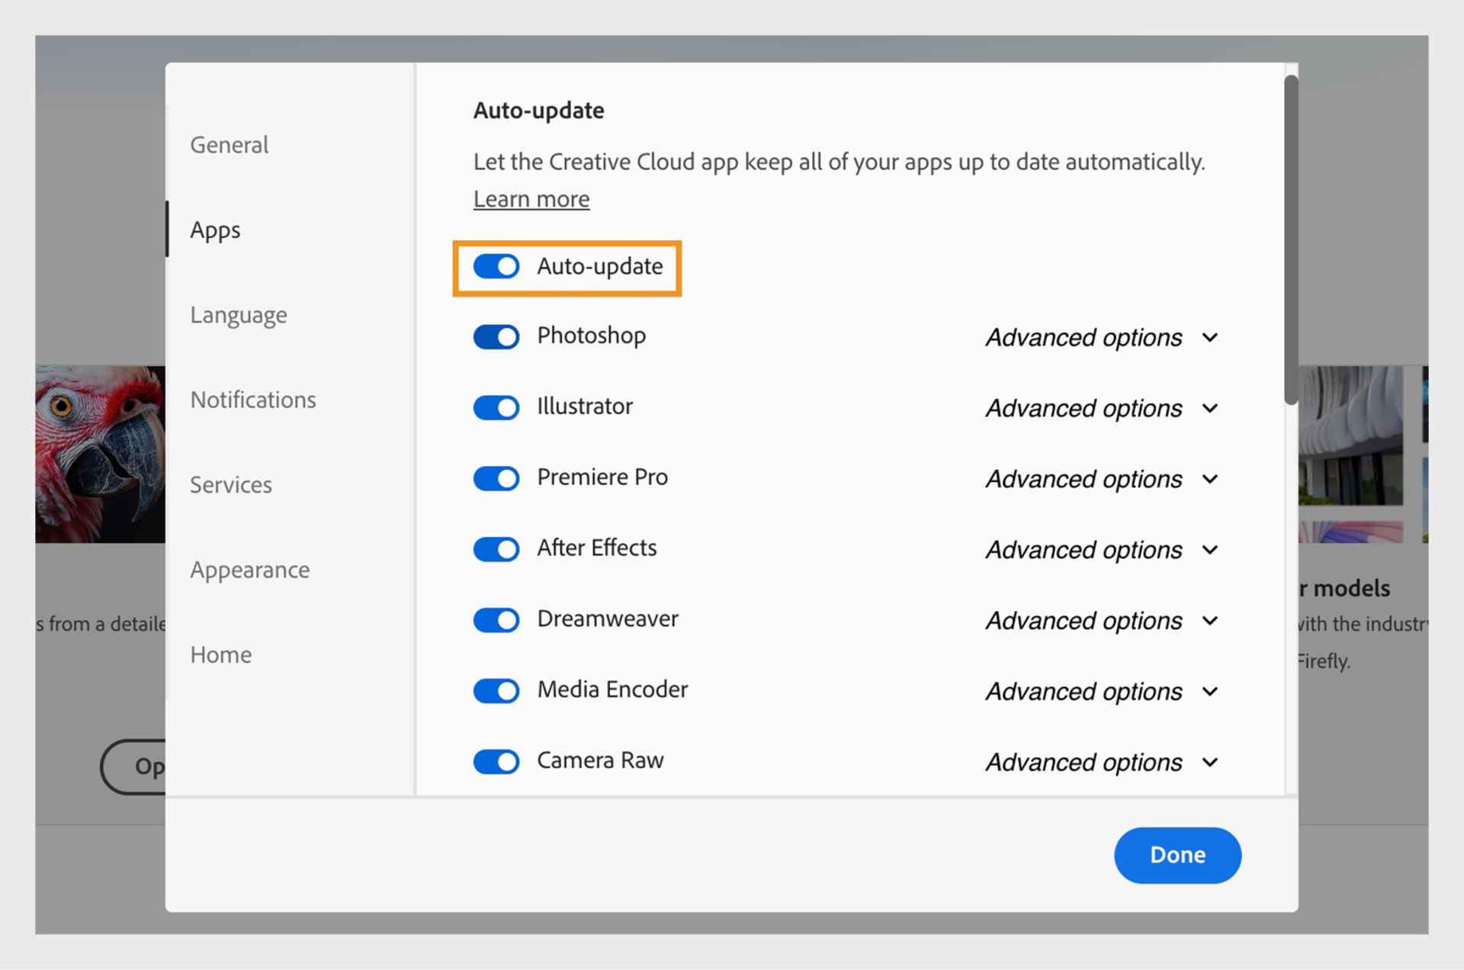Viewport: 1464px width, 970px height.
Task: Toggle Illustrator automatic updates off
Action: point(496,407)
